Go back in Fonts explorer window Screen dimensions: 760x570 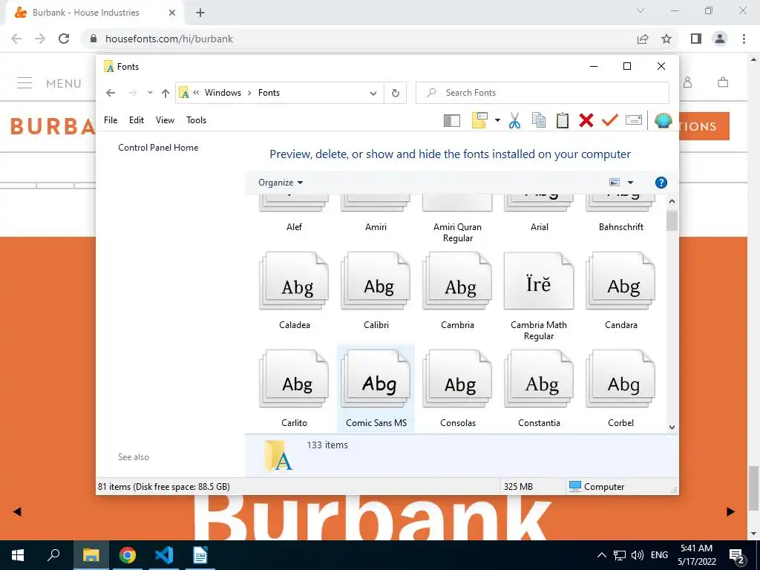pyautogui.click(x=111, y=93)
